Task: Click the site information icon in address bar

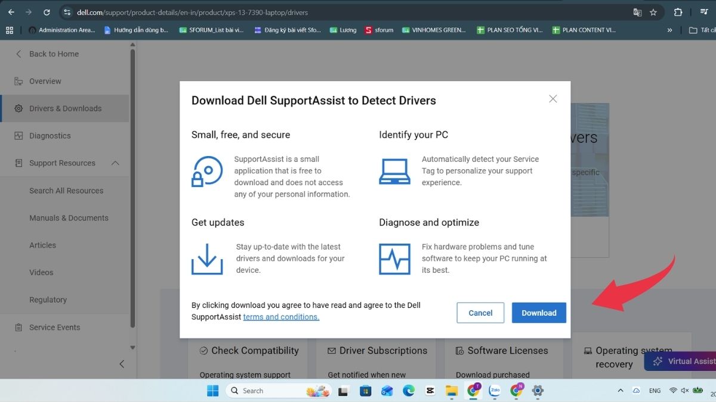Action: point(67,12)
